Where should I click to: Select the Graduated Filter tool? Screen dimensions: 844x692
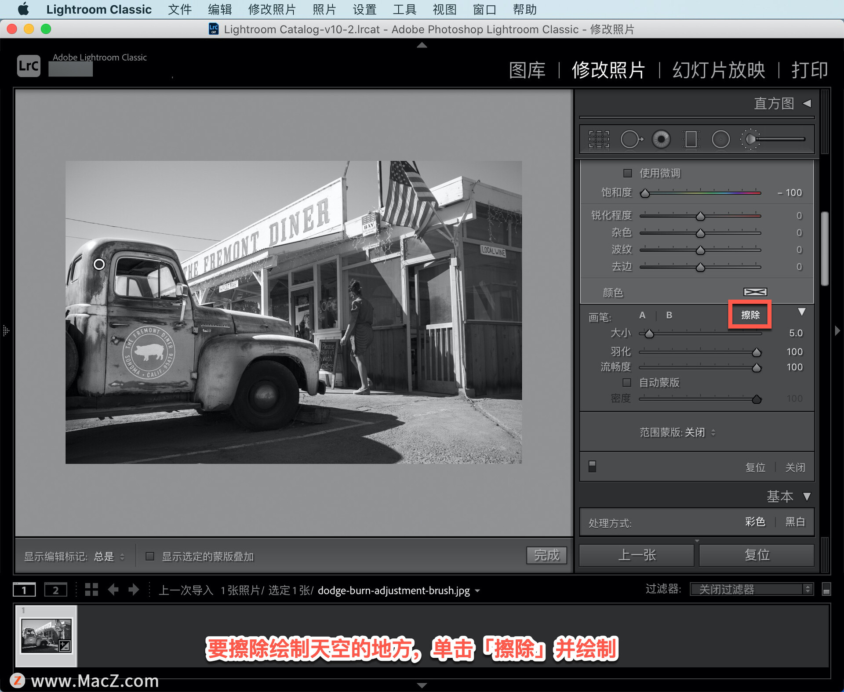[x=691, y=139]
